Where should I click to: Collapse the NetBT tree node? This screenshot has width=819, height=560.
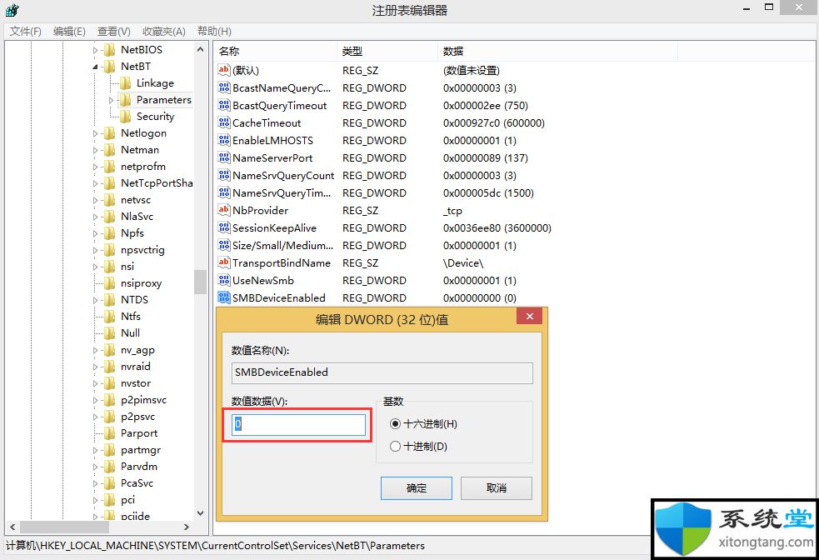(x=95, y=67)
